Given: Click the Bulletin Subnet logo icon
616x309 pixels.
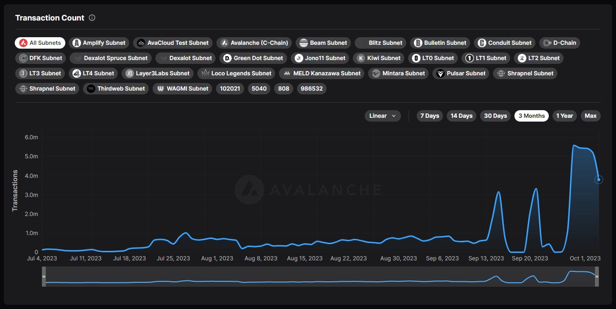Looking at the screenshot, I should pos(418,43).
